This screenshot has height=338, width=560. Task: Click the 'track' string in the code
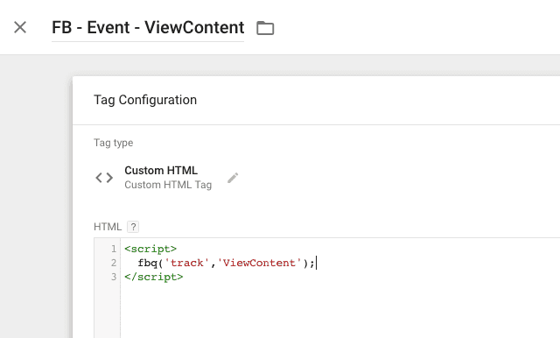[x=186, y=263]
